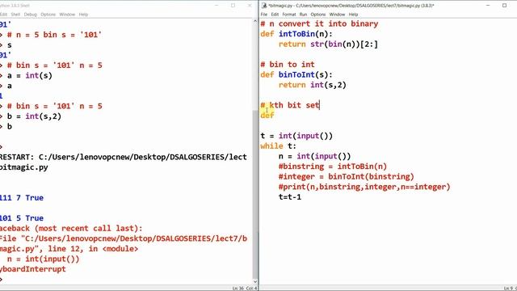The height and width of the screenshot is (291, 517).
Task: Click the RESTART path line in the Shell
Action: 123,157
